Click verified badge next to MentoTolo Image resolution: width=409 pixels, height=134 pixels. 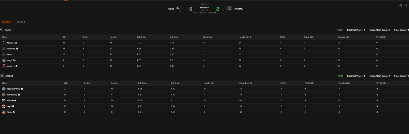click(x=19, y=94)
